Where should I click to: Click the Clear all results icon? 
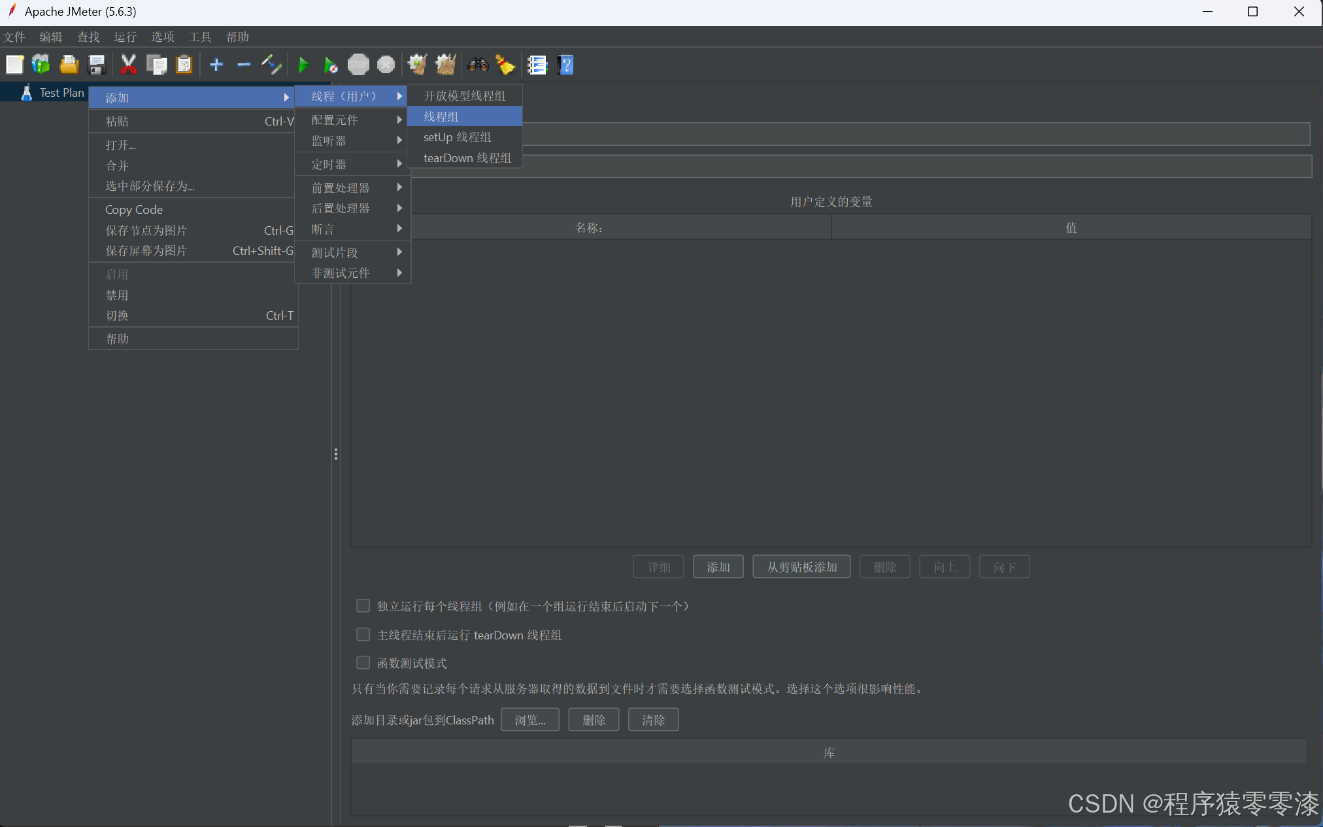tap(446, 64)
